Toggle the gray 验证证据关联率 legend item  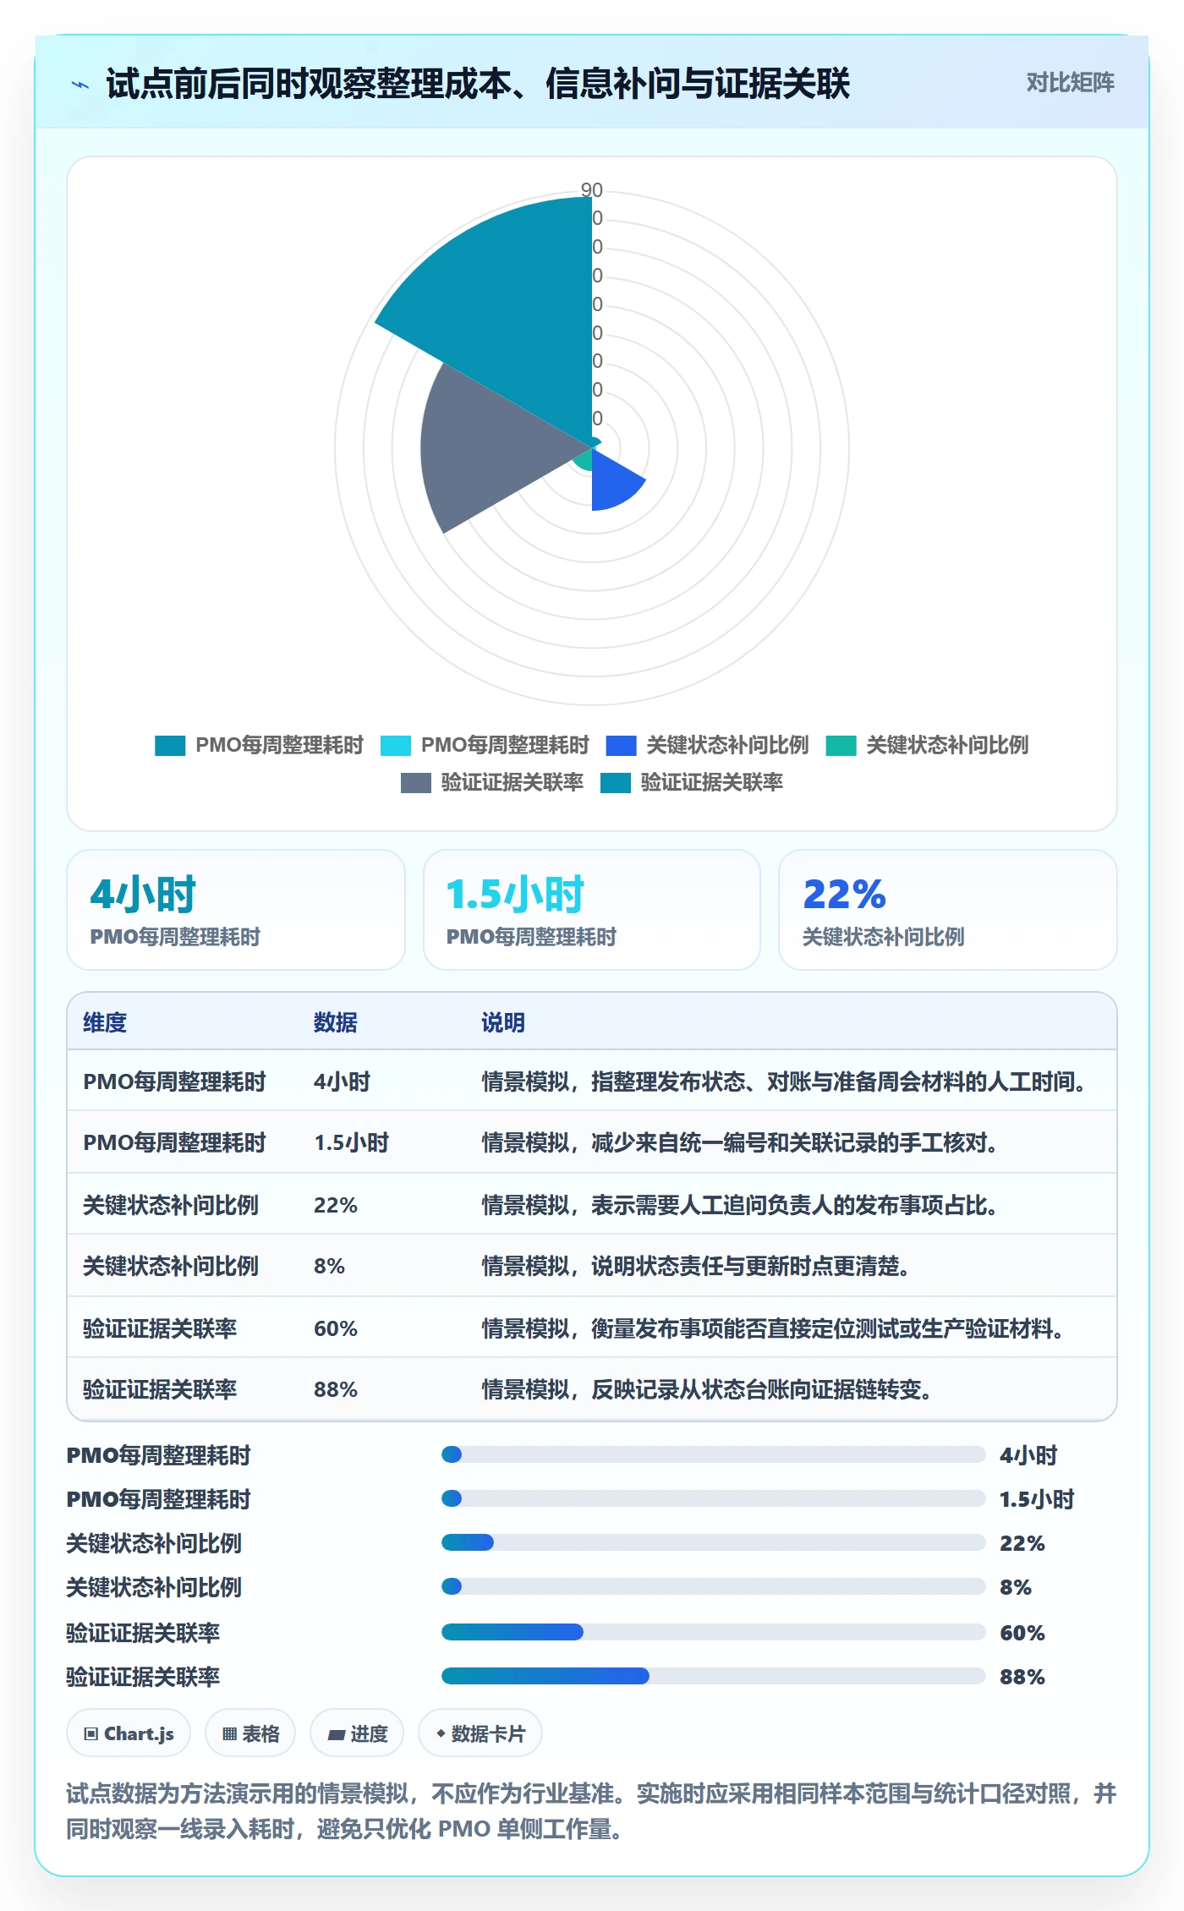492,782
